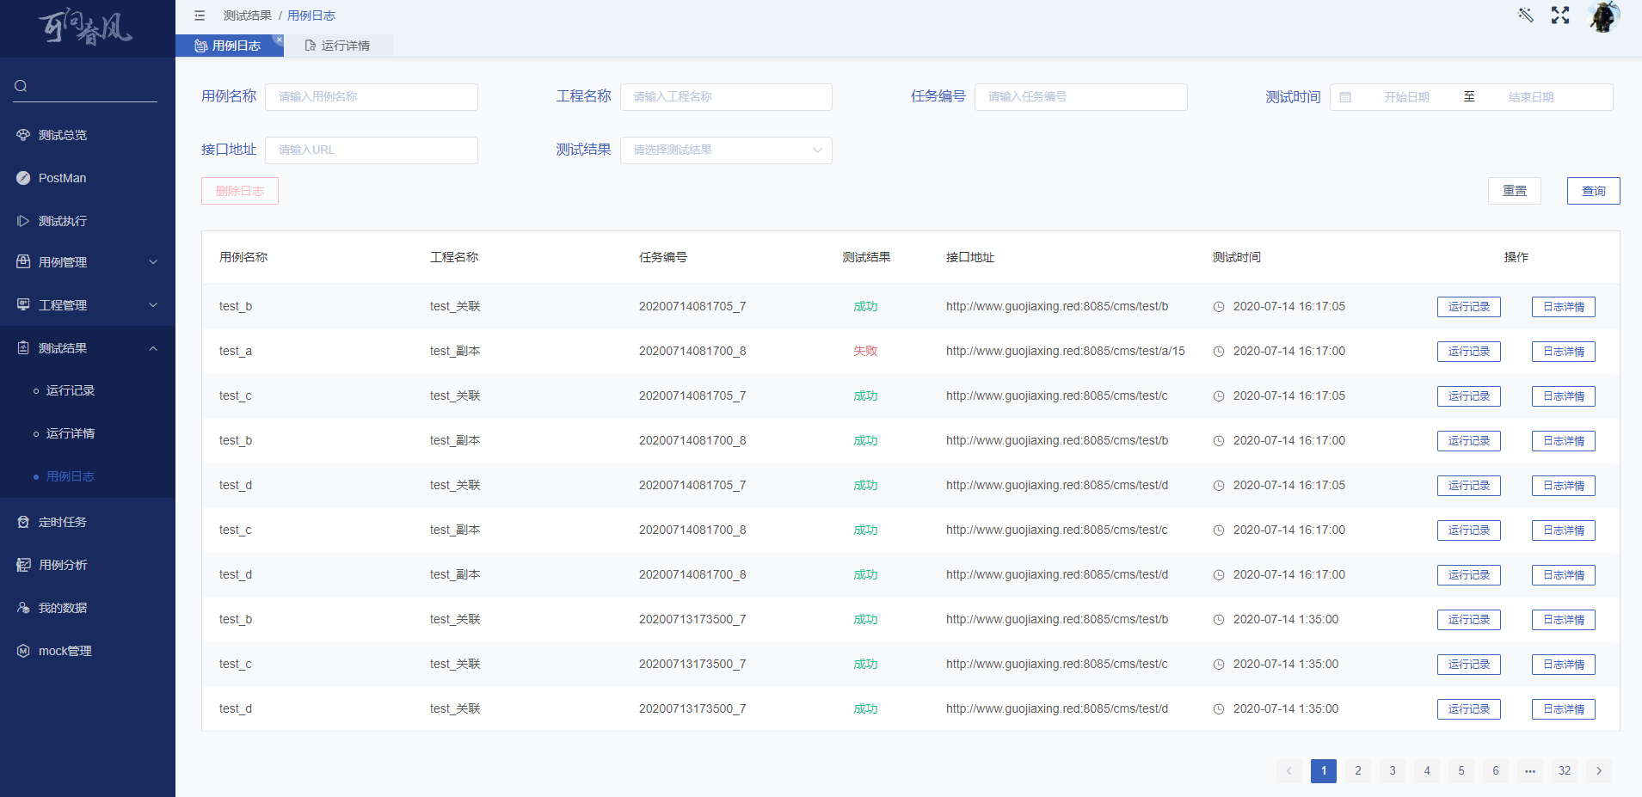Open the calendar picker in 测试时间 field
The height and width of the screenshot is (797, 1642).
pyautogui.click(x=1347, y=96)
